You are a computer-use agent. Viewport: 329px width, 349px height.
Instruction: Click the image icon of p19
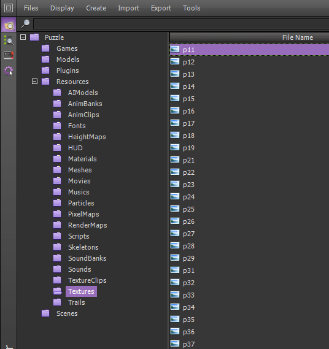pos(175,147)
